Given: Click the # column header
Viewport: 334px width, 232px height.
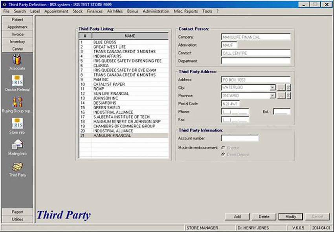Looking at the screenshot, I should tap(85, 36).
